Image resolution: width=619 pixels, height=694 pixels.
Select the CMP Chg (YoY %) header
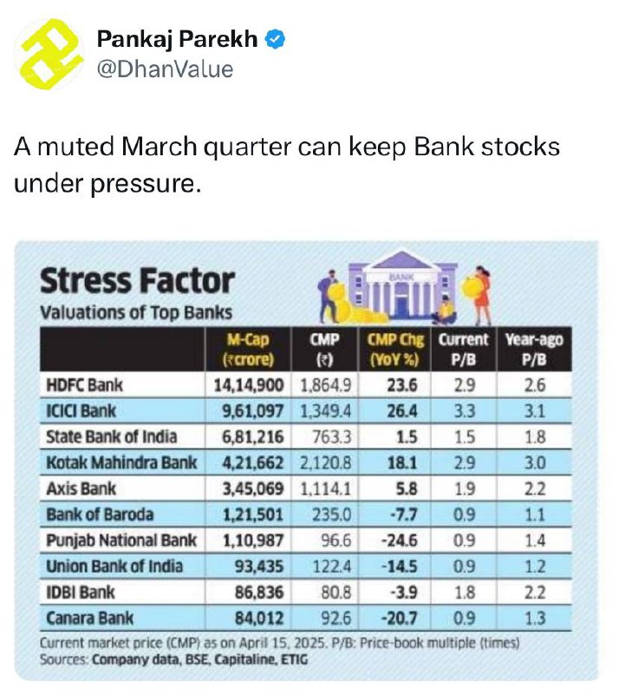[394, 350]
